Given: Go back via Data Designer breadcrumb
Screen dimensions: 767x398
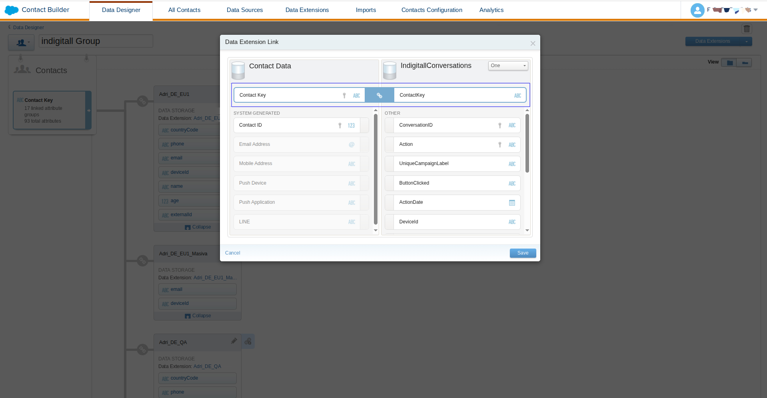Looking at the screenshot, I should tap(28, 28).
